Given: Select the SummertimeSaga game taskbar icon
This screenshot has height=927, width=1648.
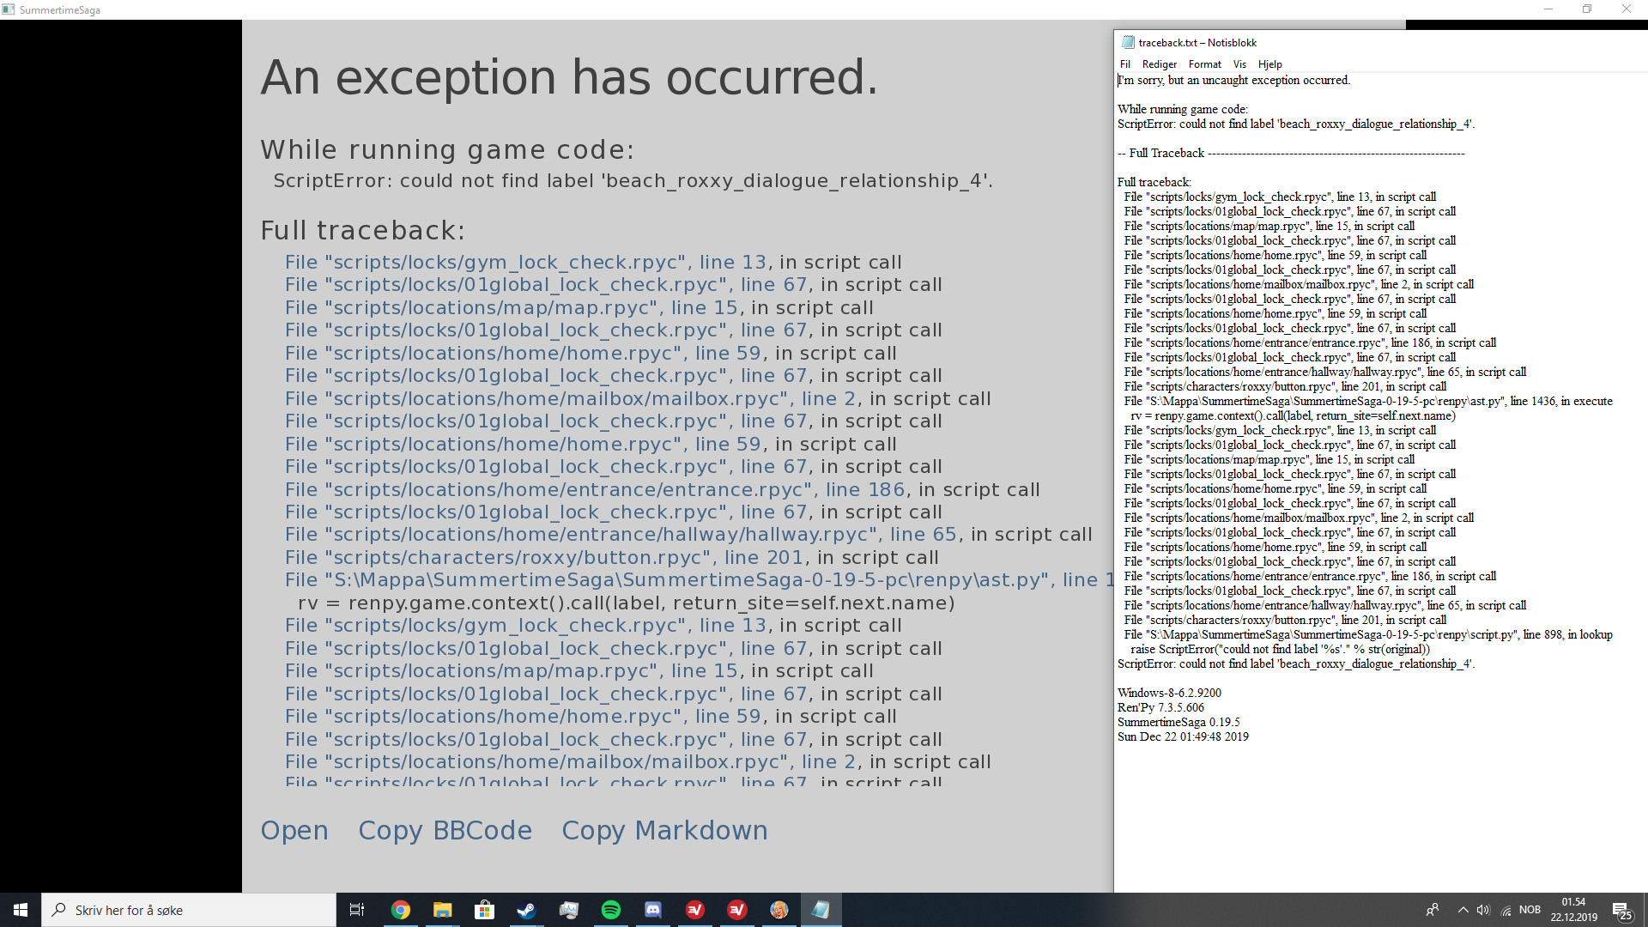Looking at the screenshot, I should [779, 910].
